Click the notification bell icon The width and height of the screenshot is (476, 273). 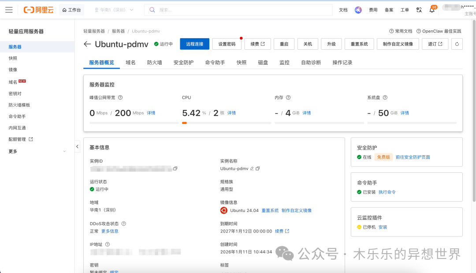[432, 10]
